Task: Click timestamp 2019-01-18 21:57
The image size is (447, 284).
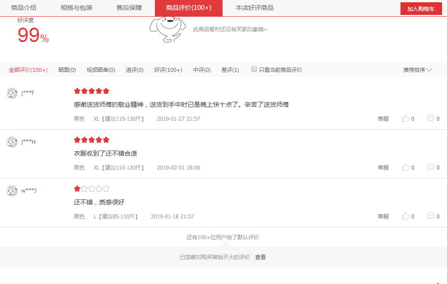Action: point(172,216)
